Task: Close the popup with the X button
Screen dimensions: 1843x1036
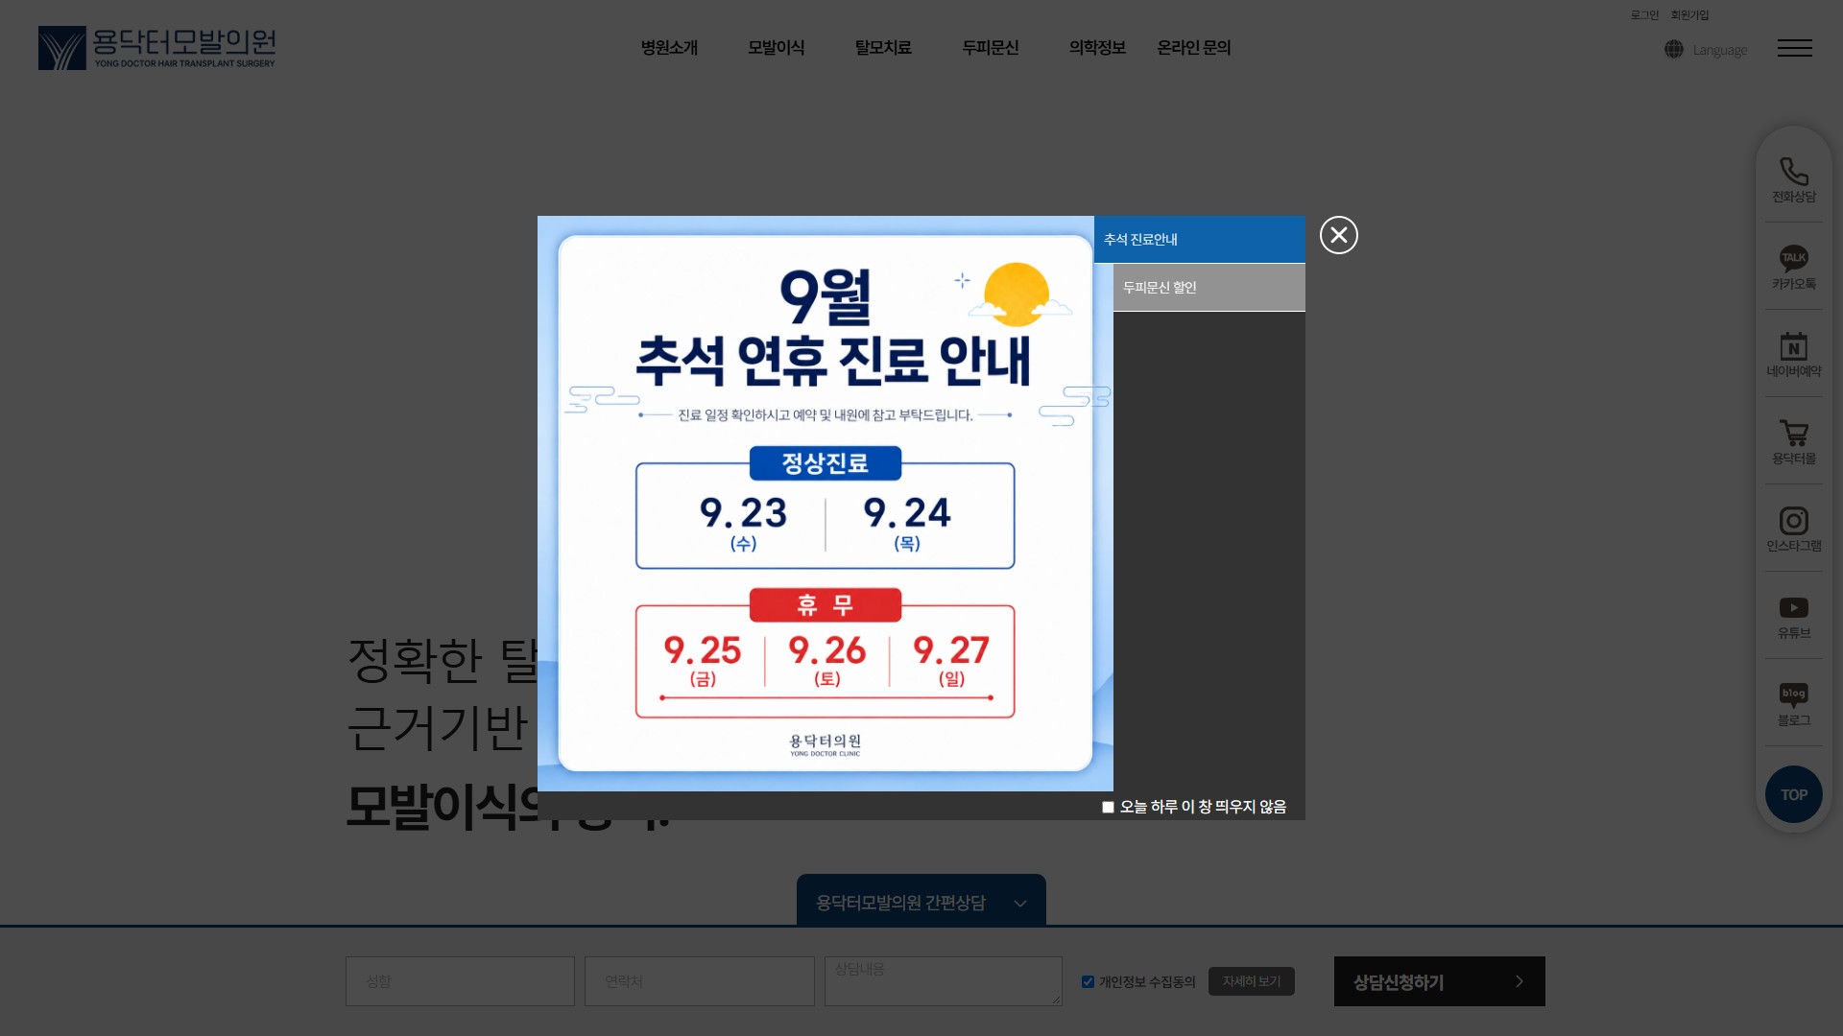Action: tap(1338, 235)
